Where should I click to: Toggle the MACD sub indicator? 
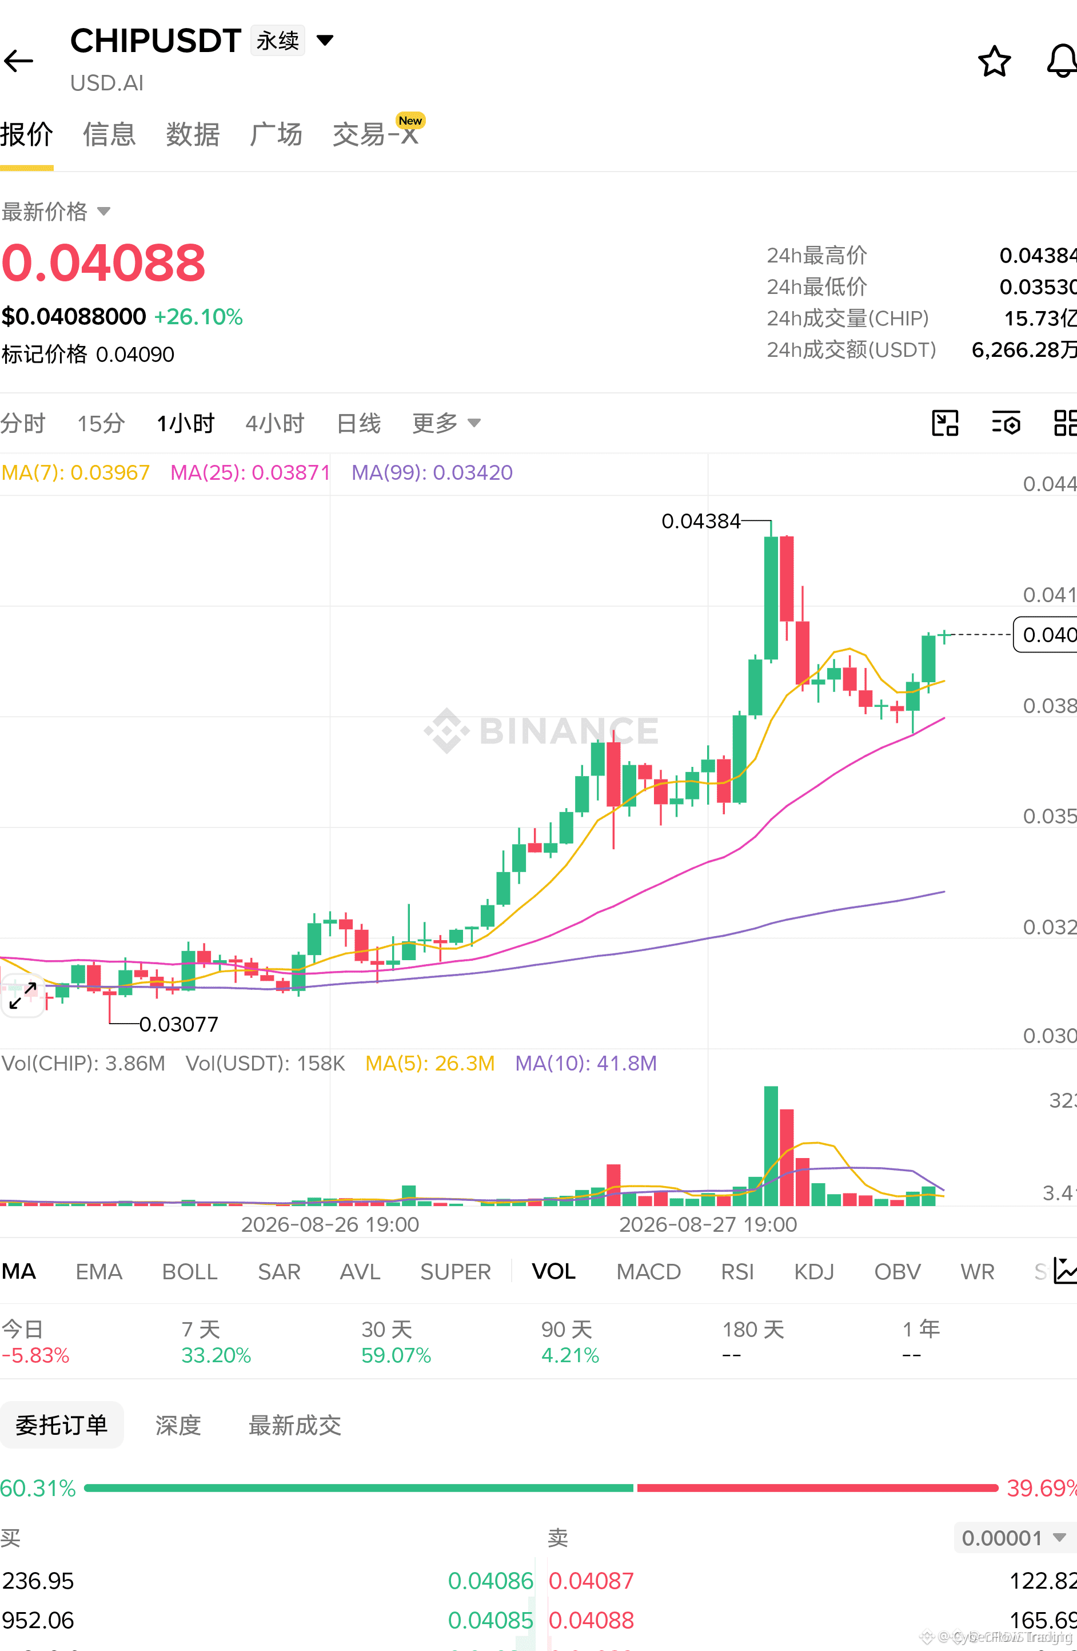[649, 1271]
